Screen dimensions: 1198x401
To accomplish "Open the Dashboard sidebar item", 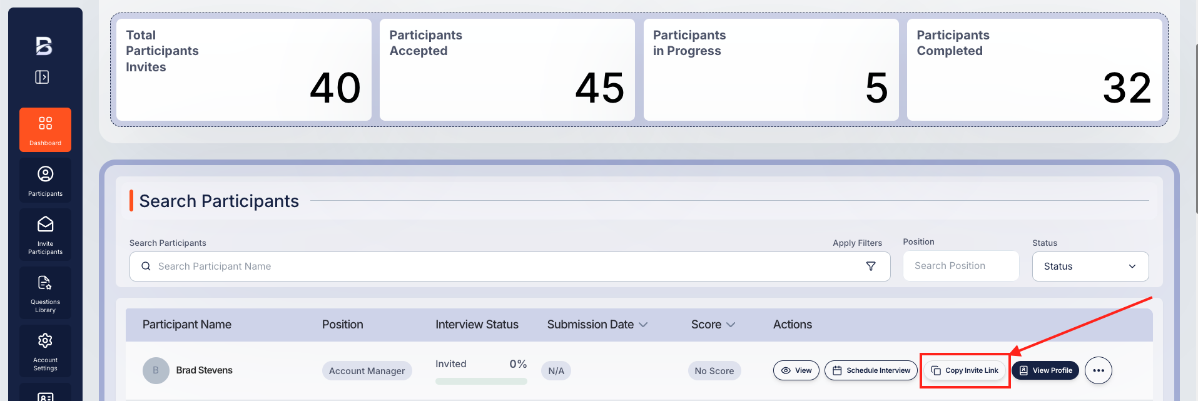I will [x=45, y=129].
